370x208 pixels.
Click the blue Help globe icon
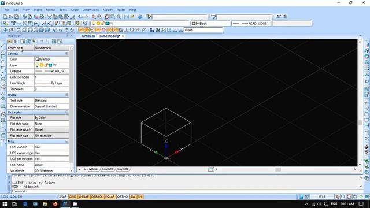tap(140, 17)
